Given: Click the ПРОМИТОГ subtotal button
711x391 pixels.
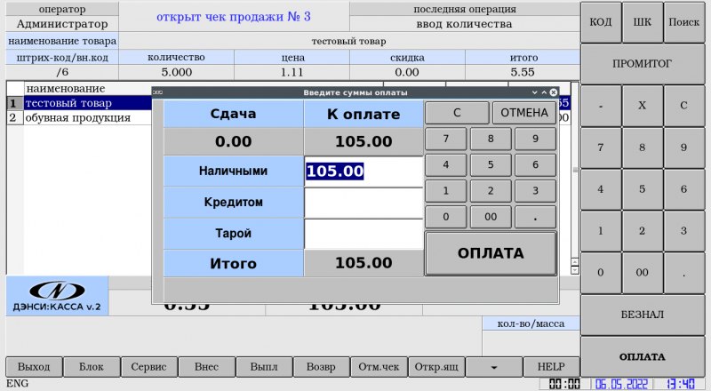Looking at the screenshot, I should coord(643,64).
